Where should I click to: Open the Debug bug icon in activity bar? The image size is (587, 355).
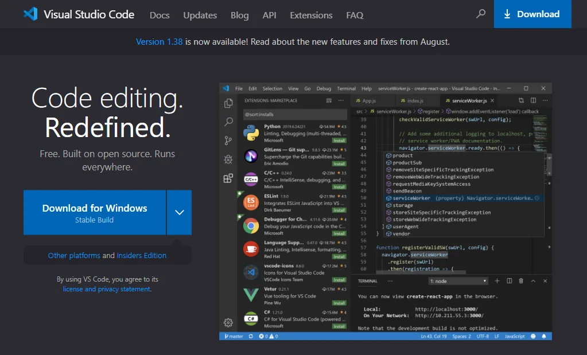coord(228,159)
